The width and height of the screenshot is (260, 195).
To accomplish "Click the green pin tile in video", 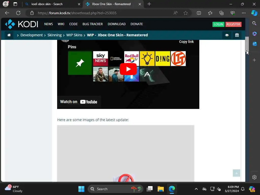I will pyautogui.click(x=80, y=63).
